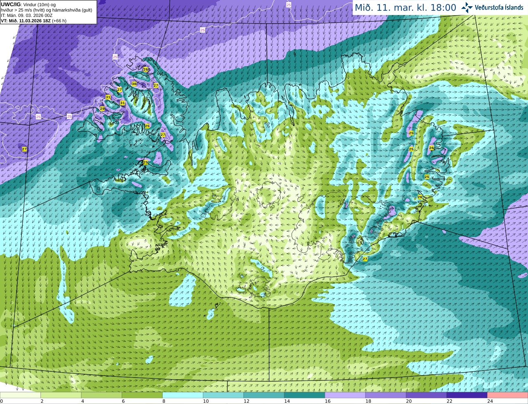Click the scale value 16 on the color bar
The height and width of the screenshot is (404, 528).
328,401
